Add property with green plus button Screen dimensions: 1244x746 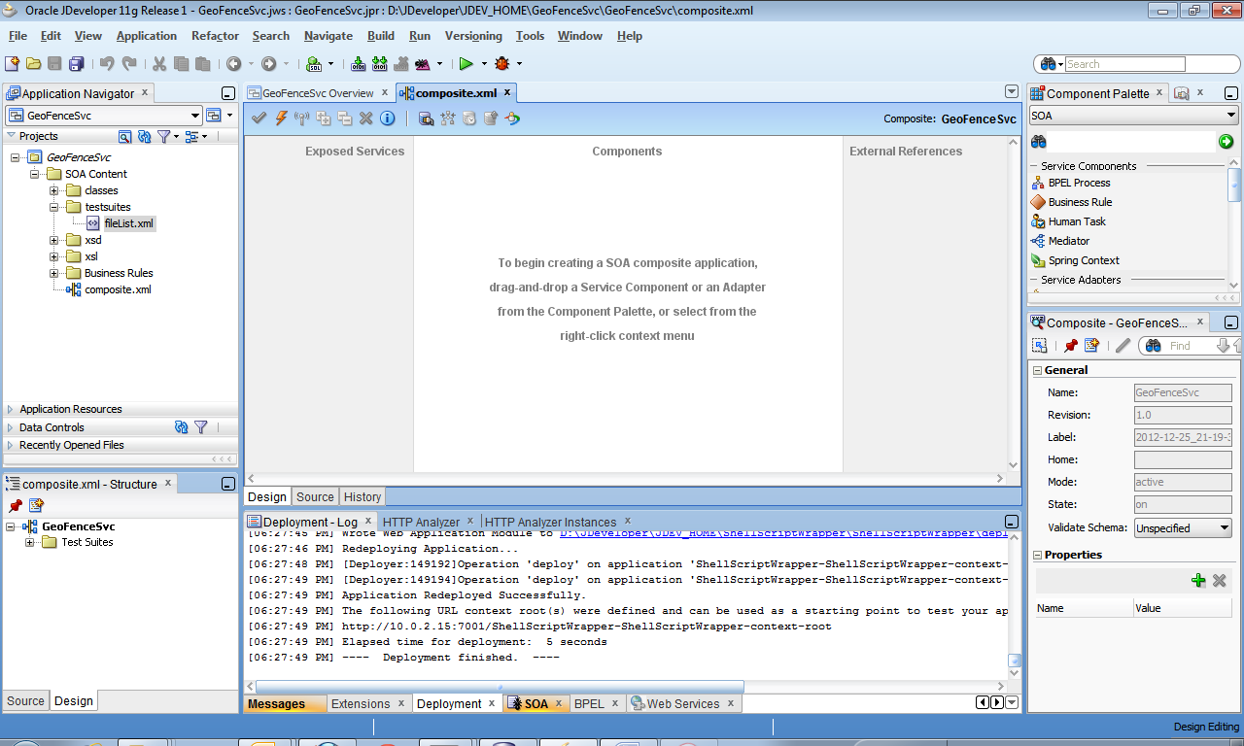point(1198,580)
